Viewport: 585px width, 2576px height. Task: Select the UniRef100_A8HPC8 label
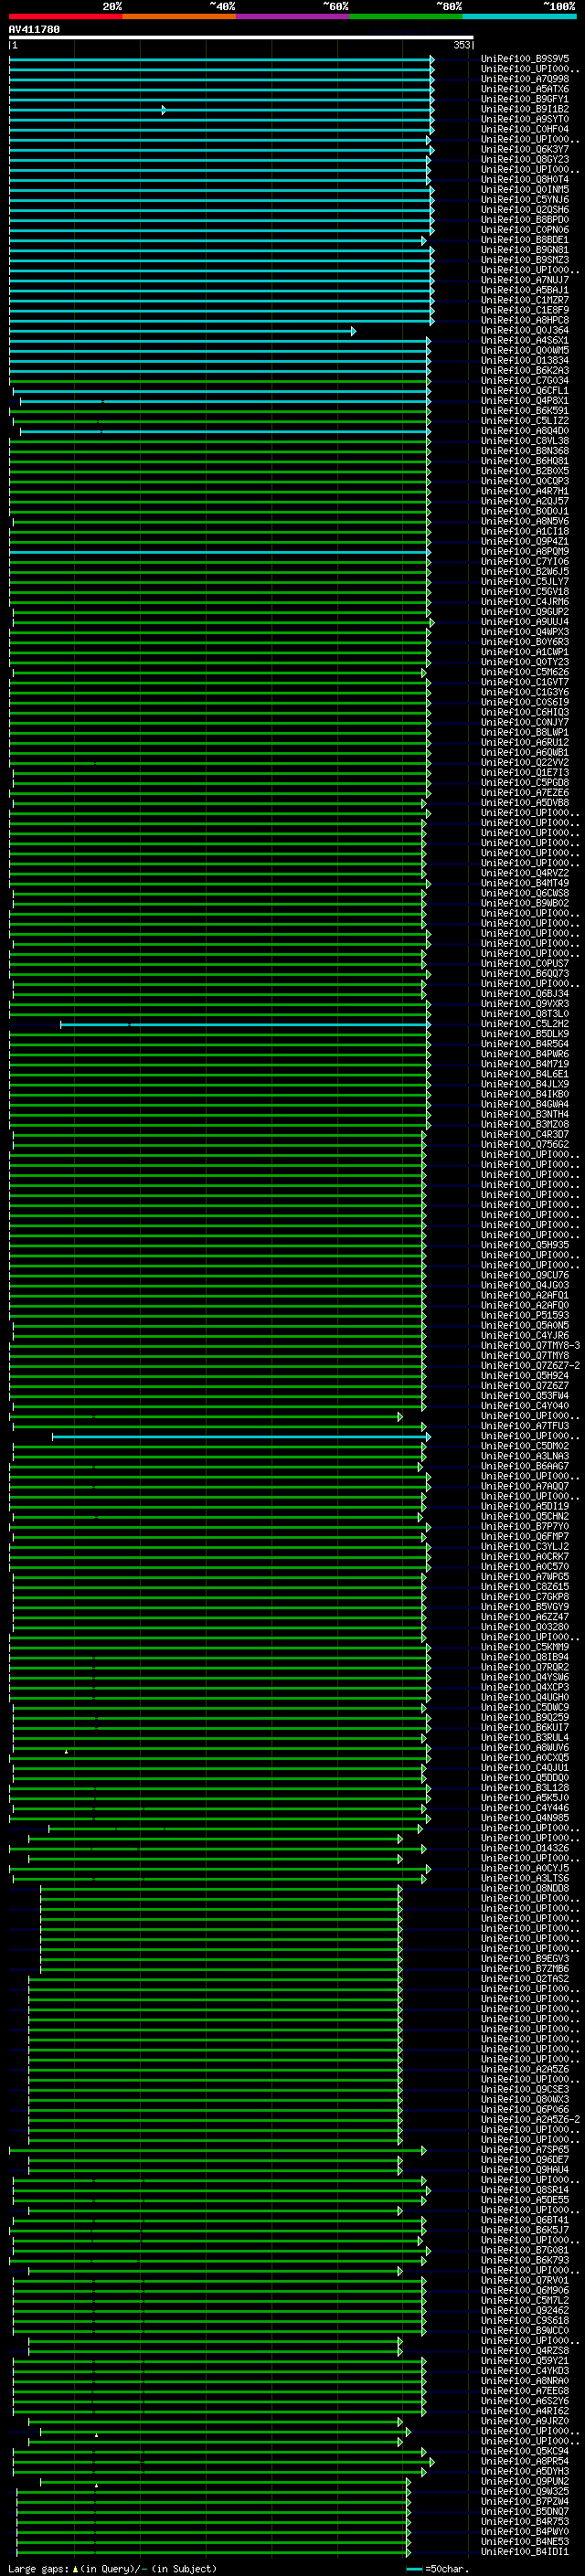point(525,320)
